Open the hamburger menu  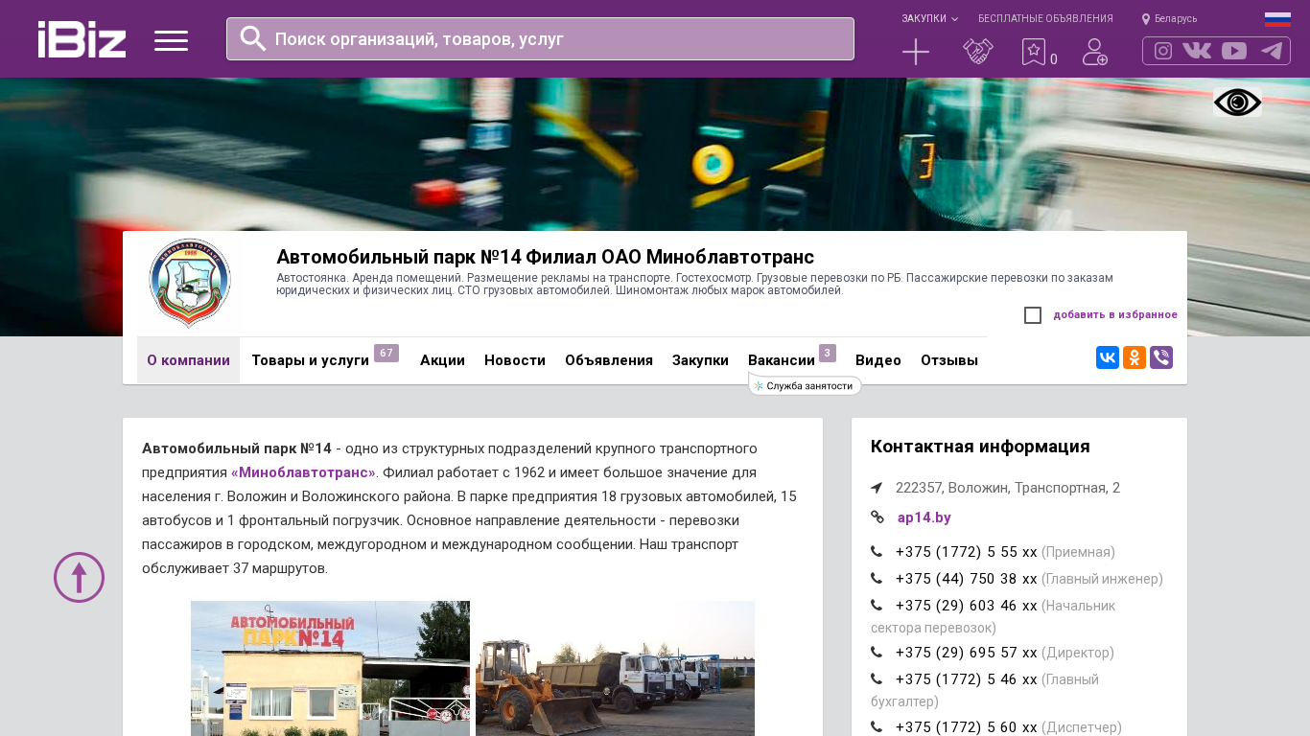171,40
